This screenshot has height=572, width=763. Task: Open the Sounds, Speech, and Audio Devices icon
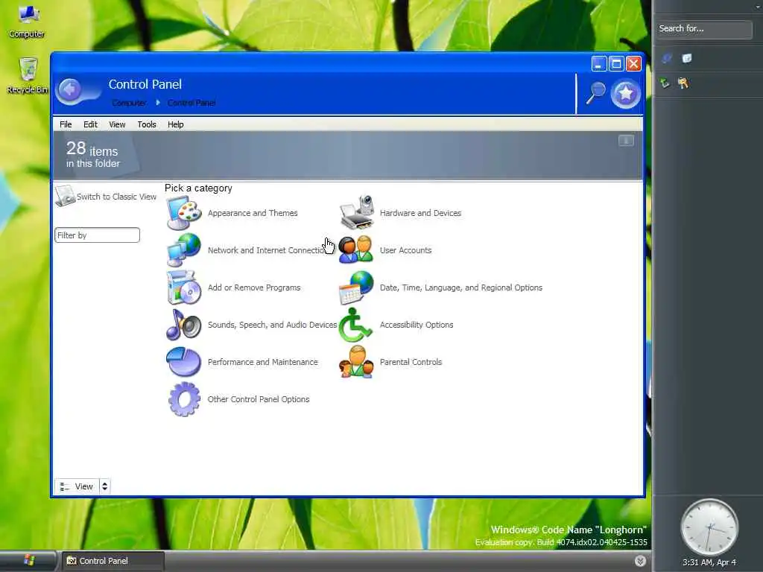coord(183,325)
